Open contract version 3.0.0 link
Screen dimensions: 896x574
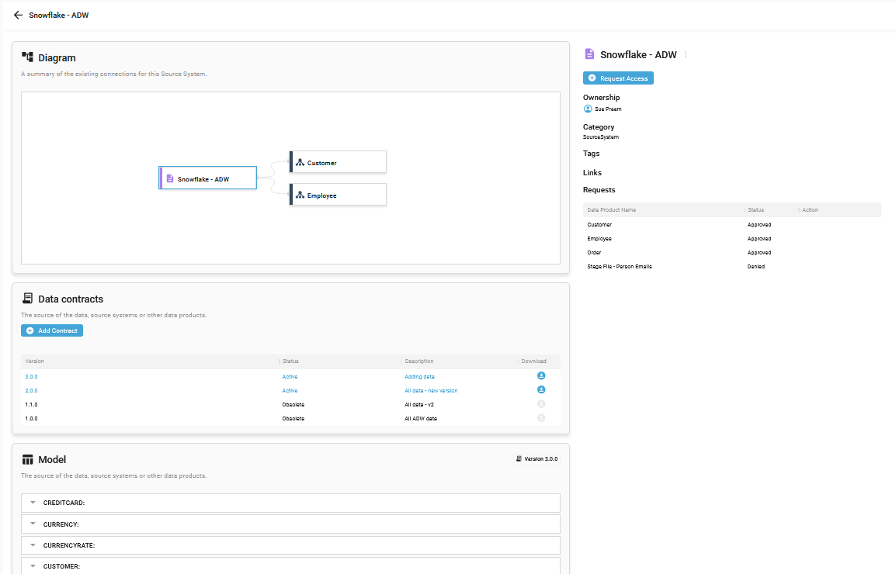coord(31,377)
